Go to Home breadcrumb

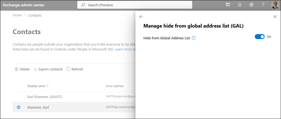click(17, 15)
